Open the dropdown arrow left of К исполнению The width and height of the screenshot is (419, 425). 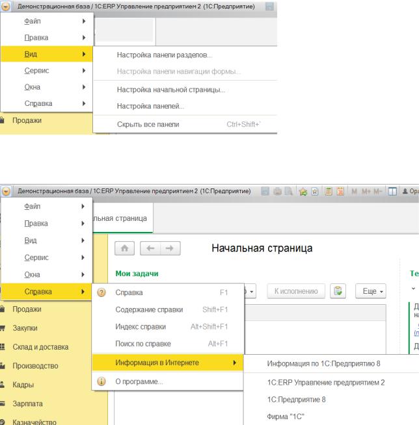point(252,292)
